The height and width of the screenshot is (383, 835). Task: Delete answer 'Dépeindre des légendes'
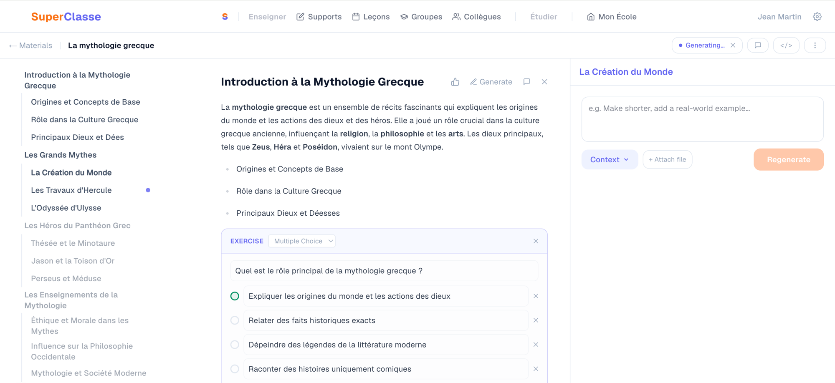536,345
